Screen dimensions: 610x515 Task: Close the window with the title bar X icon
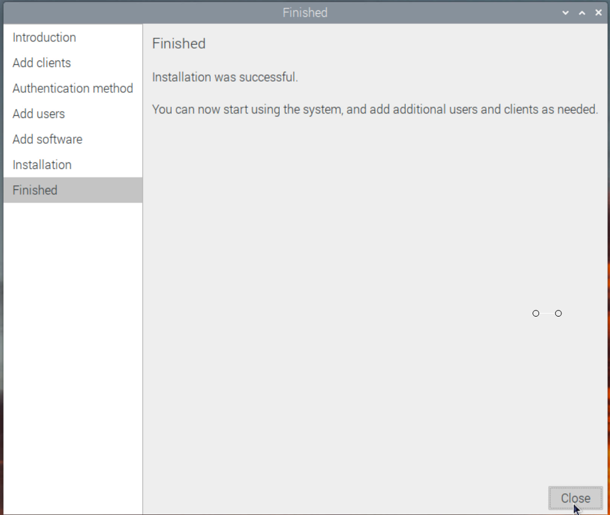click(x=599, y=13)
